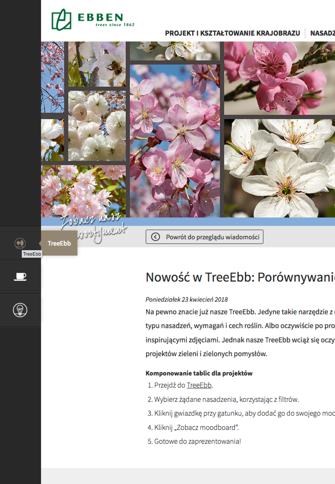Open the large central pink cherry blossom photo
Viewport: 335px width, 484px height.
(175, 140)
